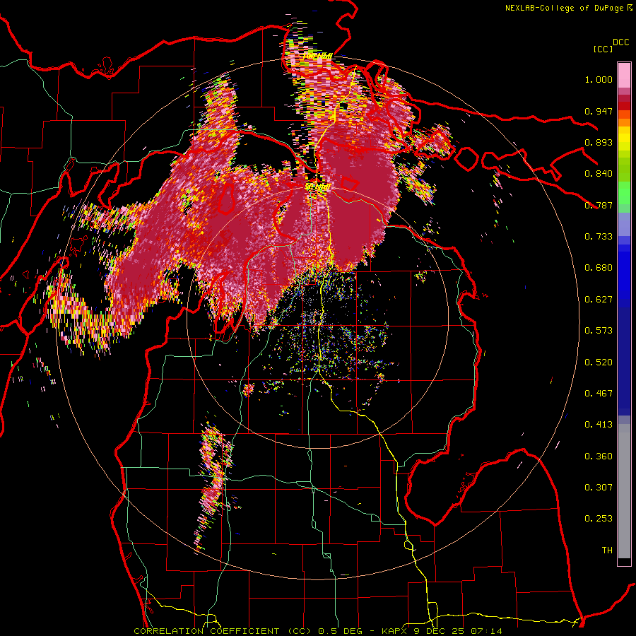Pick the light pink band of the color bar
This screenshot has width=636, height=636.
(x=624, y=75)
